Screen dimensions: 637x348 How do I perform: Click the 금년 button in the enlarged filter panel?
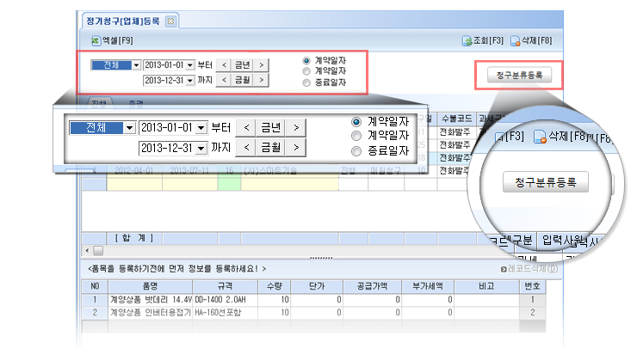click(271, 127)
